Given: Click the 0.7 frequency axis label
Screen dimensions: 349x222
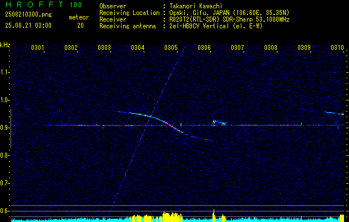Looking at the screenshot, I should 4,183.
